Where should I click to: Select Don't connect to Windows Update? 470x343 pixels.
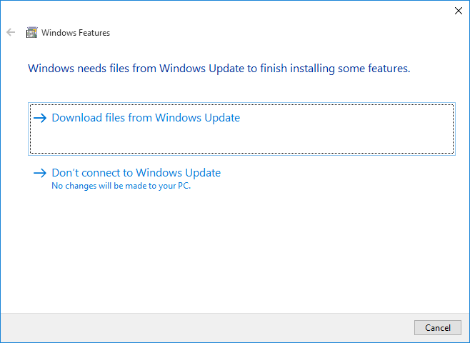click(x=136, y=173)
